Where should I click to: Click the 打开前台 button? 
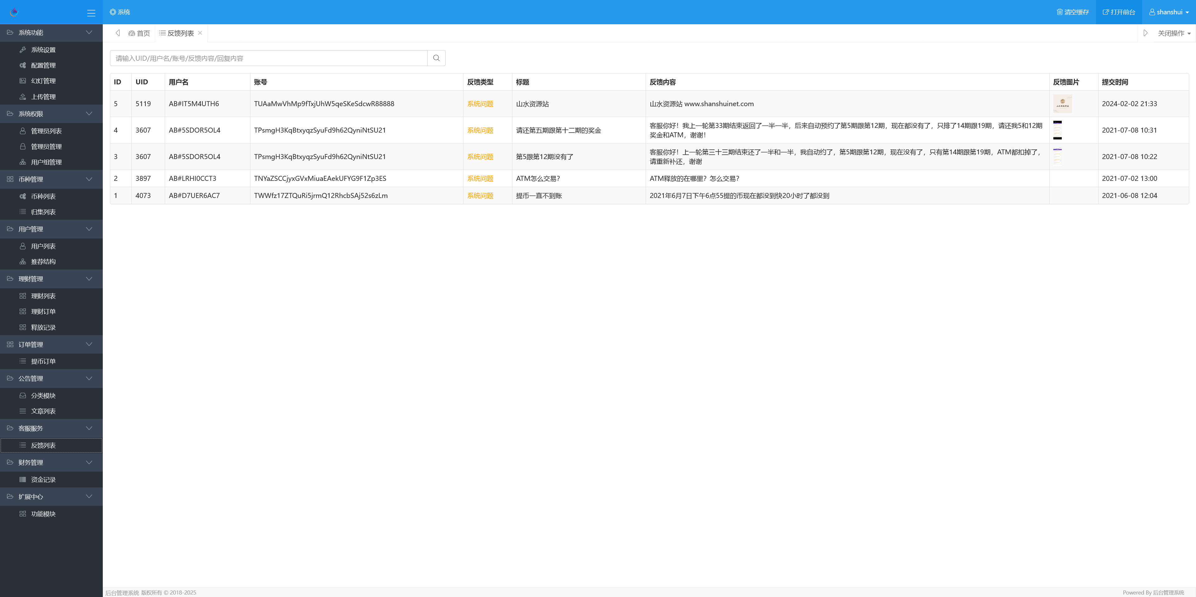pos(1119,12)
